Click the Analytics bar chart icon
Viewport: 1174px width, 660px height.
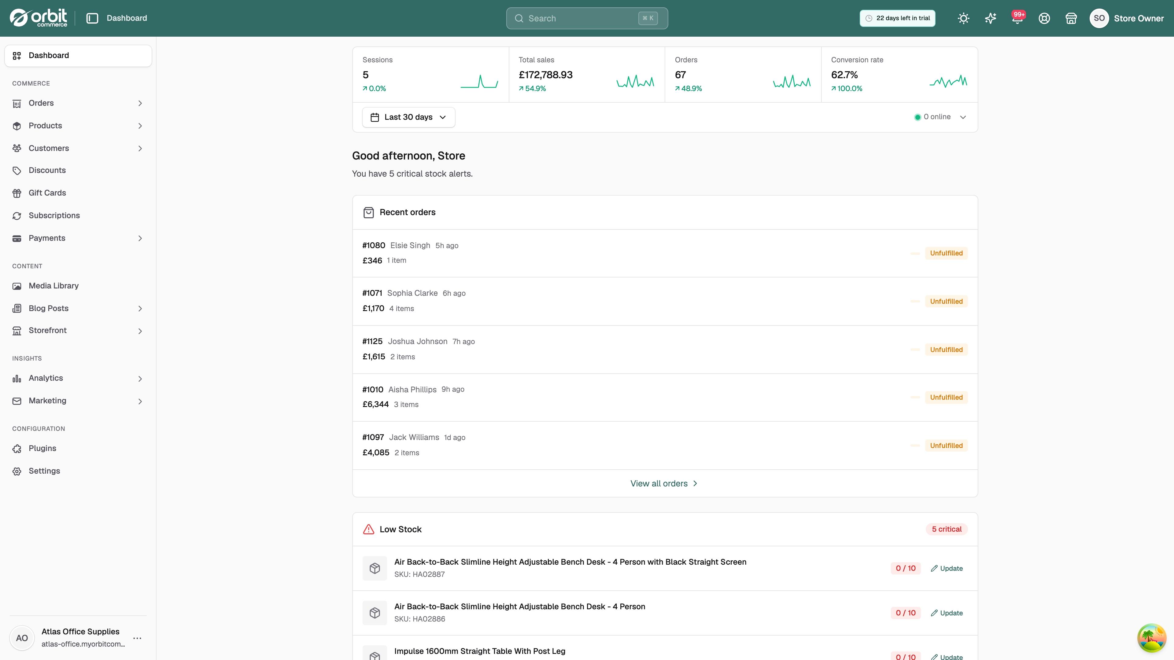tap(17, 379)
